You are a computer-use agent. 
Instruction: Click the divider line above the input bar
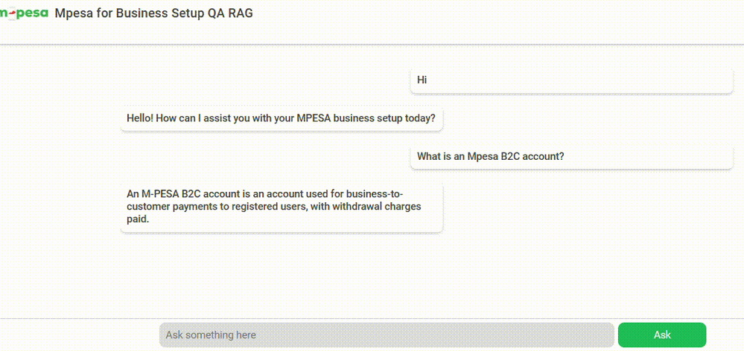click(x=372, y=318)
